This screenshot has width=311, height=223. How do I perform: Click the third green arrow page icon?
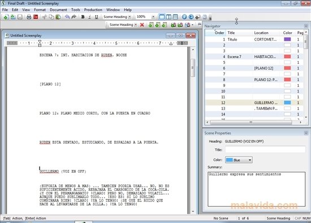164,25
